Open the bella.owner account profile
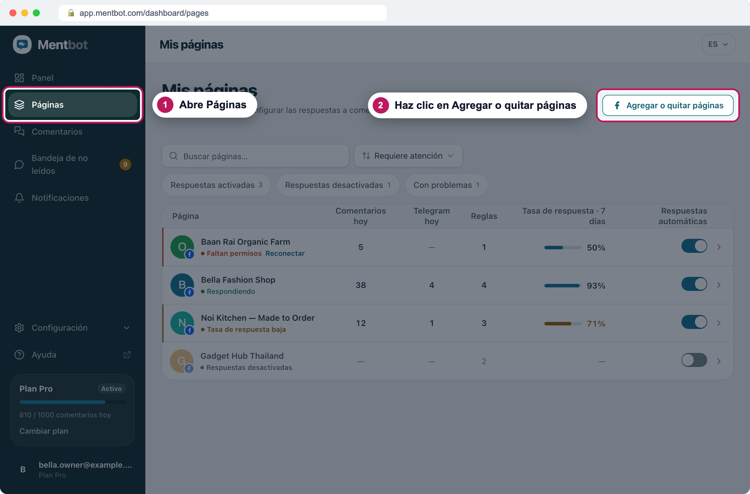 73,469
